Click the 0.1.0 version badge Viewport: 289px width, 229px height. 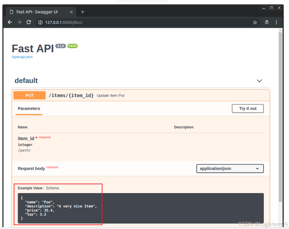pyautogui.click(x=61, y=46)
